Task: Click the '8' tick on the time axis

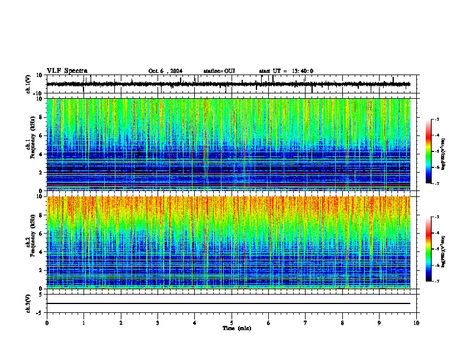Action: pos(342,323)
